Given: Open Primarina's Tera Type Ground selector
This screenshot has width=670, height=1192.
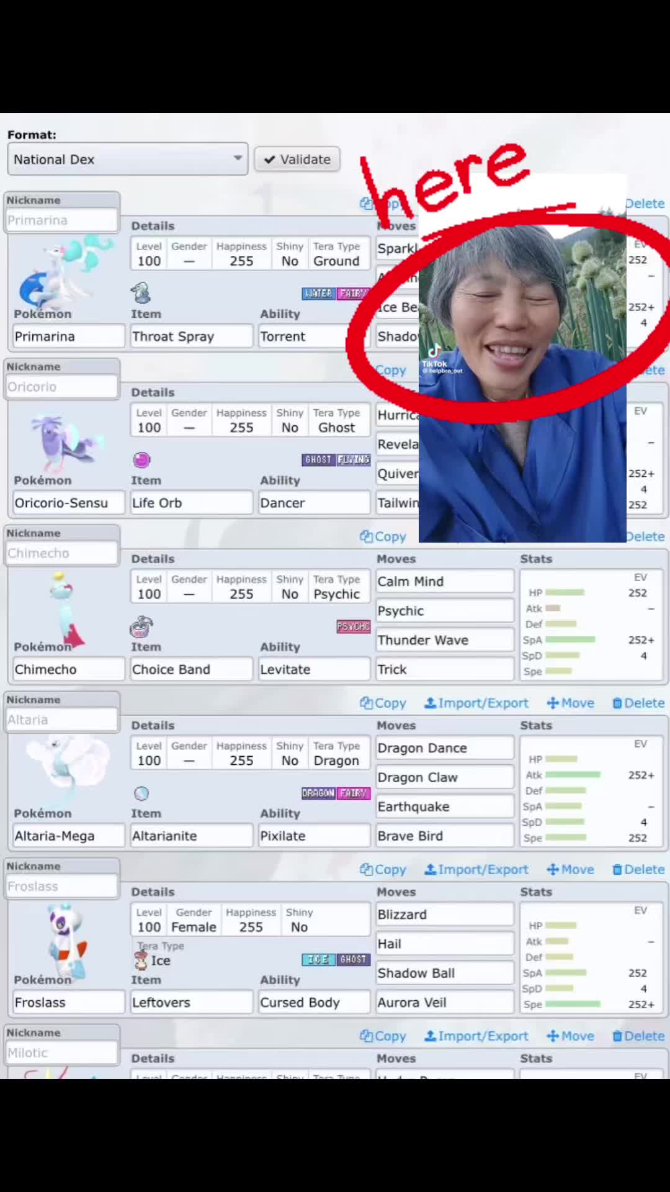Looking at the screenshot, I should tap(337, 254).
